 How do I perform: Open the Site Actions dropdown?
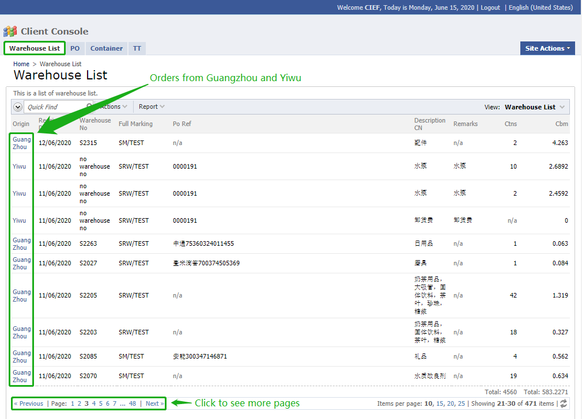[x=547, y=48]
